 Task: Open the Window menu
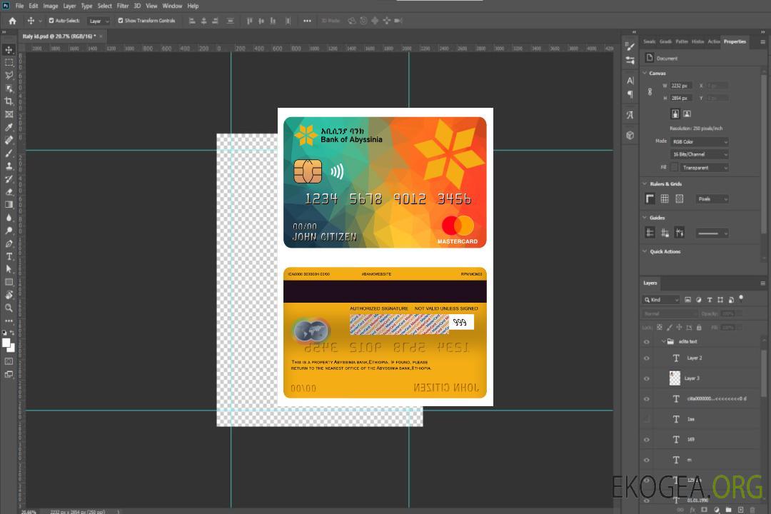172,6
